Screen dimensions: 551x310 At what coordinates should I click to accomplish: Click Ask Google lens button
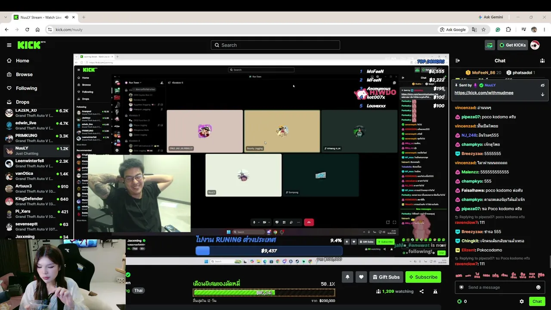pyautogui.click(x=453, y=30)
